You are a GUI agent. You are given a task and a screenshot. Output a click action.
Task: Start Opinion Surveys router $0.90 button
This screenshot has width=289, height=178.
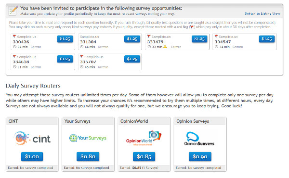200,157
